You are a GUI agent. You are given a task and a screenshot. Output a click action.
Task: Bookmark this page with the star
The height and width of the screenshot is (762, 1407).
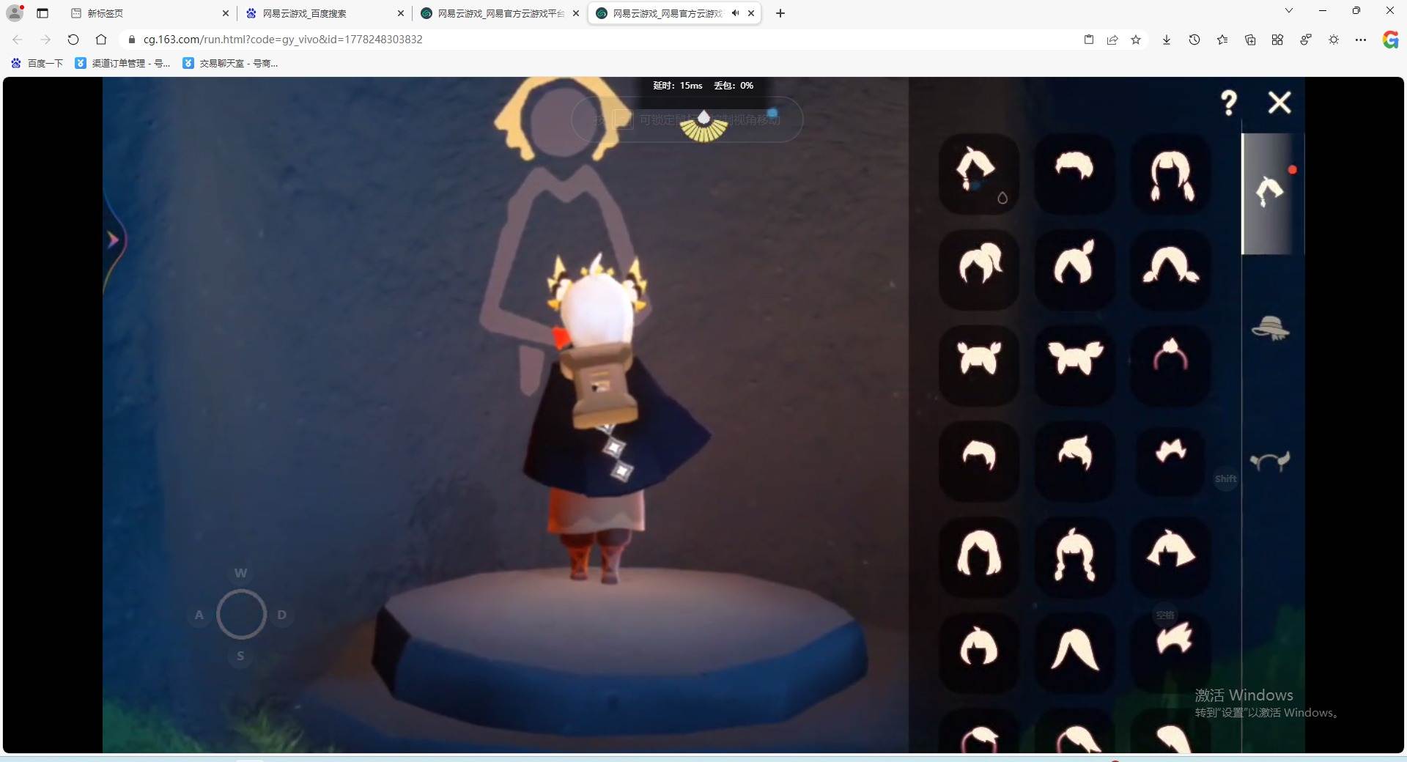(1136, 40)
